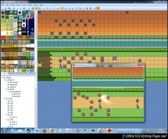
Task: Click the map tree vertical scrollbar
Action: (36, 108)
